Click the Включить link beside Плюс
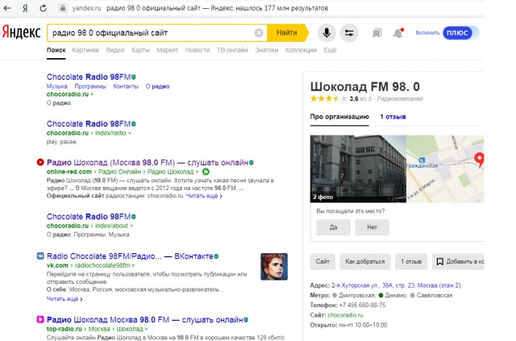This screenshot has height=341, width=516. pyautogui.click(x=427, y=32)
